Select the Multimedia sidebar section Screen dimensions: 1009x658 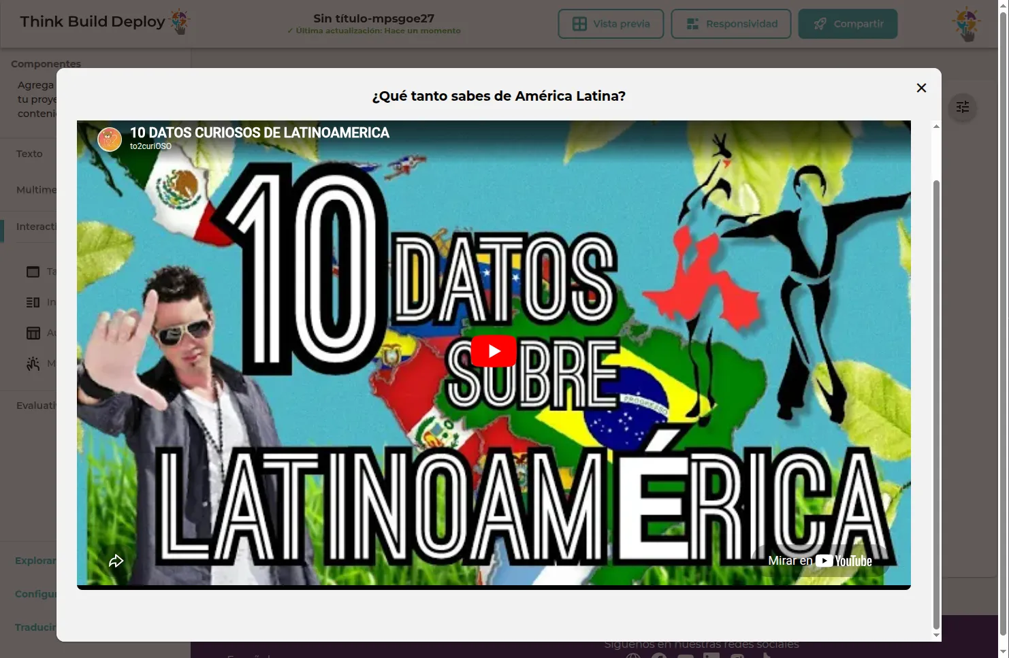click(x=36, y=190)
